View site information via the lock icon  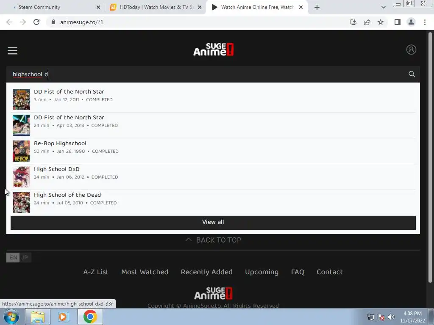tap(53, 22)
